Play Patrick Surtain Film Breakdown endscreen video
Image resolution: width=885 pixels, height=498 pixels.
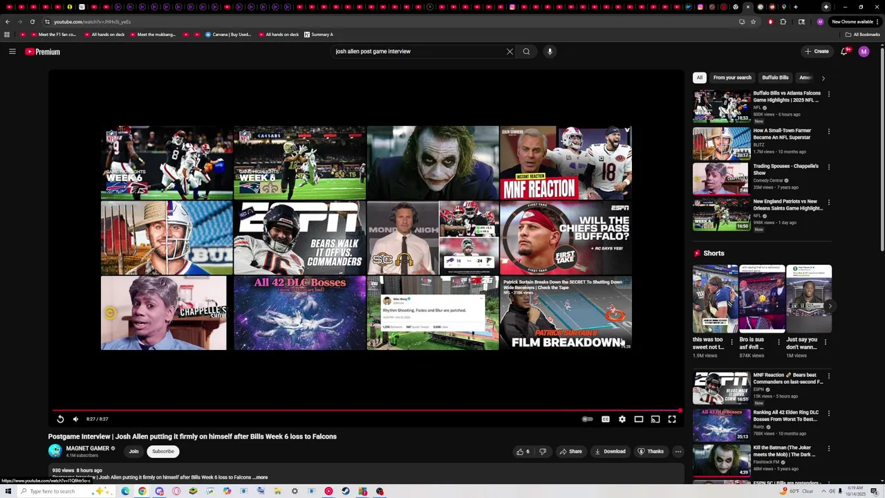click(x=566, y=313)
